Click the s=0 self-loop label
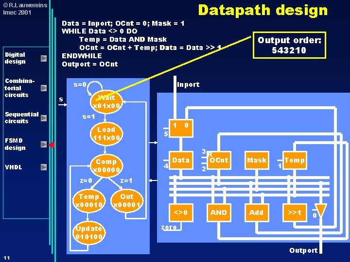350x262 pixels. coord(80,84)
